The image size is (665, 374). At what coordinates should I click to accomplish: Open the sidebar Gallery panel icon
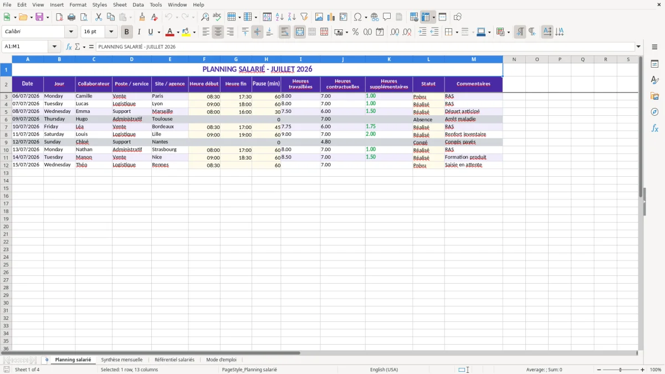point(654,96)
